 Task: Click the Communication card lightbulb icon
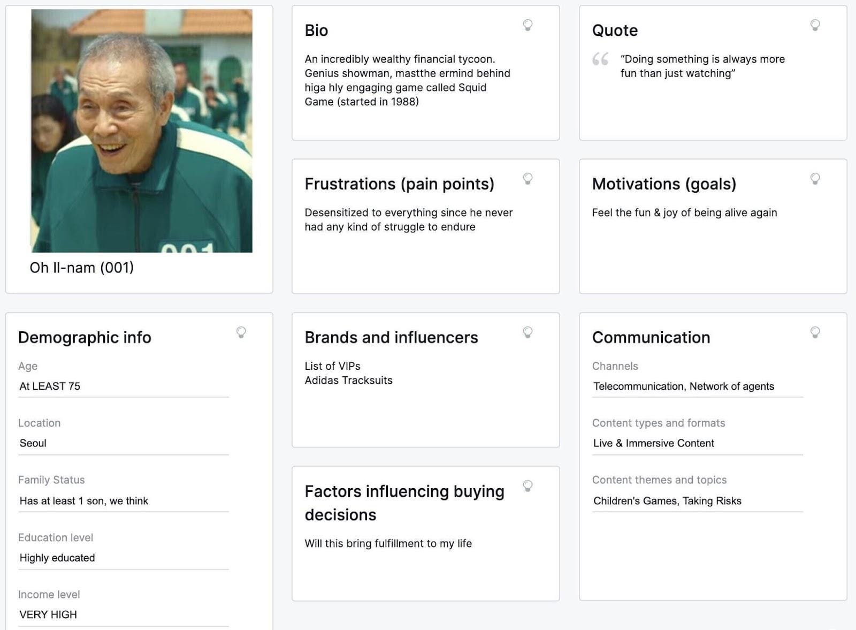[815, 332]
